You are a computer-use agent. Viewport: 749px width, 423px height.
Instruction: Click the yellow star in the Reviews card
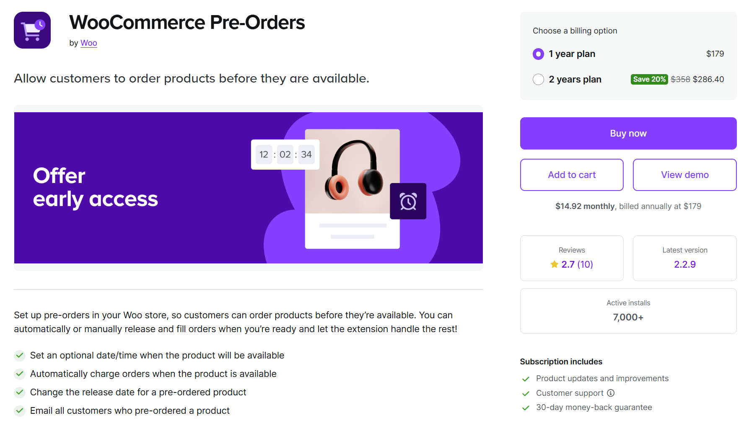tap(554, 264)
